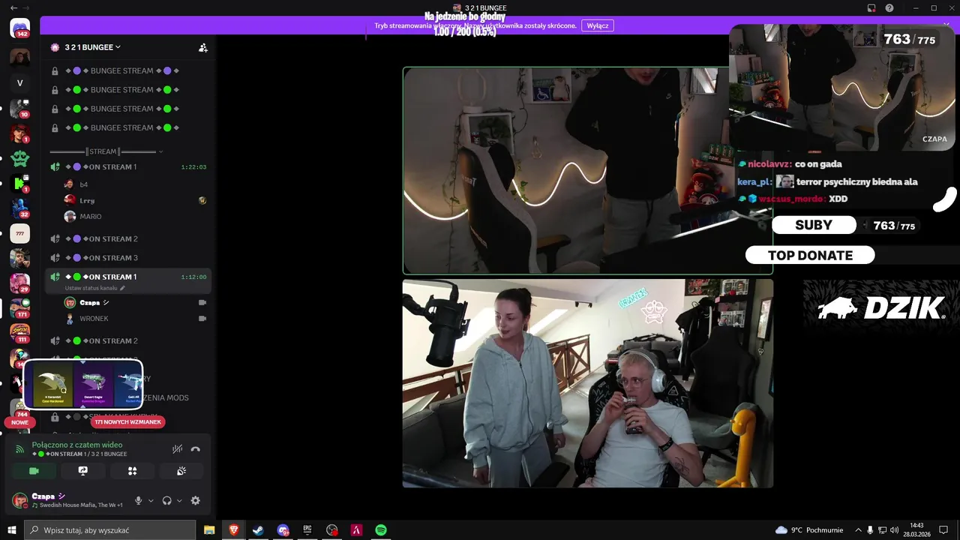Open user settings gear

click(x=196, y=500)
